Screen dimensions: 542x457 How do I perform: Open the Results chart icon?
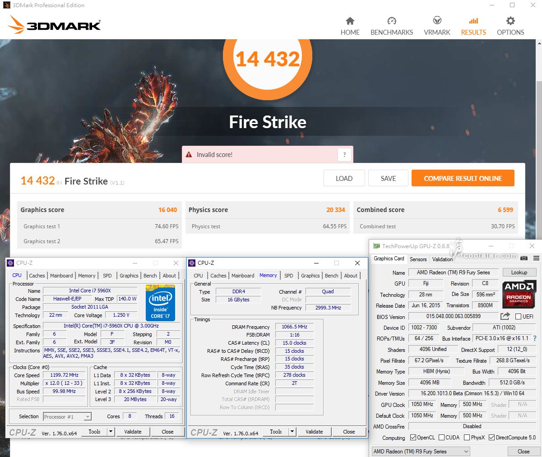pyautogui.click(x=473, y=21)
